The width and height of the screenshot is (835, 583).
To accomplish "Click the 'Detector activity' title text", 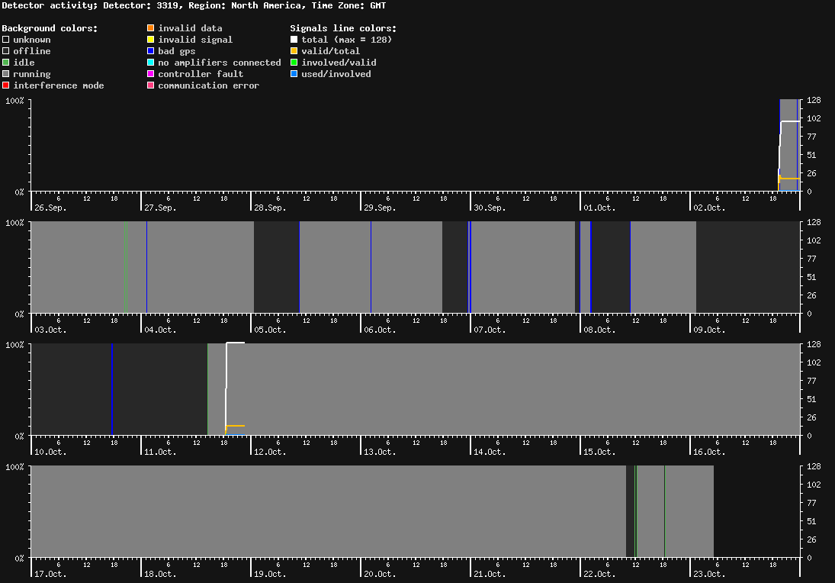I will [50, 5].
